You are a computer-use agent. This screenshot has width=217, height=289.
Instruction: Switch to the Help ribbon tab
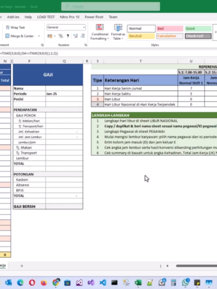pyautogui.click(x=28, y=17)
